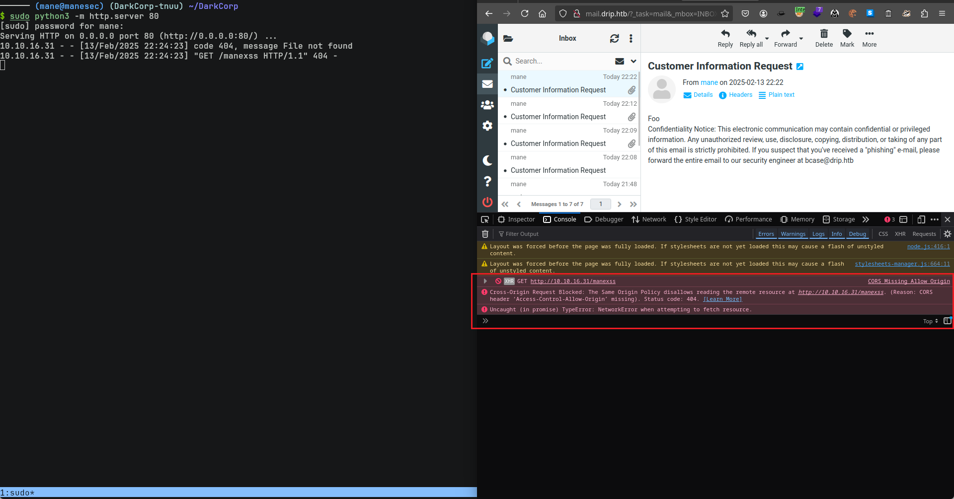The width and height of the screenshot is (954, 499).
Task: Refresh the inbox message list
Action: [x=615, y=39]
